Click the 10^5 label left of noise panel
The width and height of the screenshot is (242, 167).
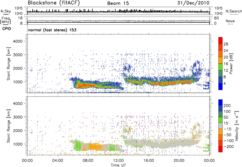coord(18,8)
